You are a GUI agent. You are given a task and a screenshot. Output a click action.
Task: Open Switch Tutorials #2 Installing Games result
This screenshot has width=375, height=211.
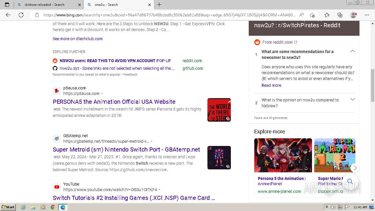(134, 198)
